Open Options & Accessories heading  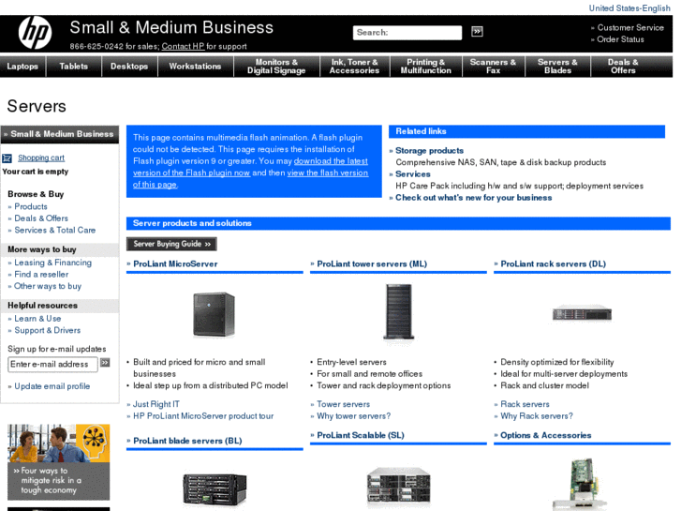(x=545, y=435)
